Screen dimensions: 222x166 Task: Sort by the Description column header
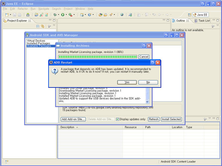[90, 127]
